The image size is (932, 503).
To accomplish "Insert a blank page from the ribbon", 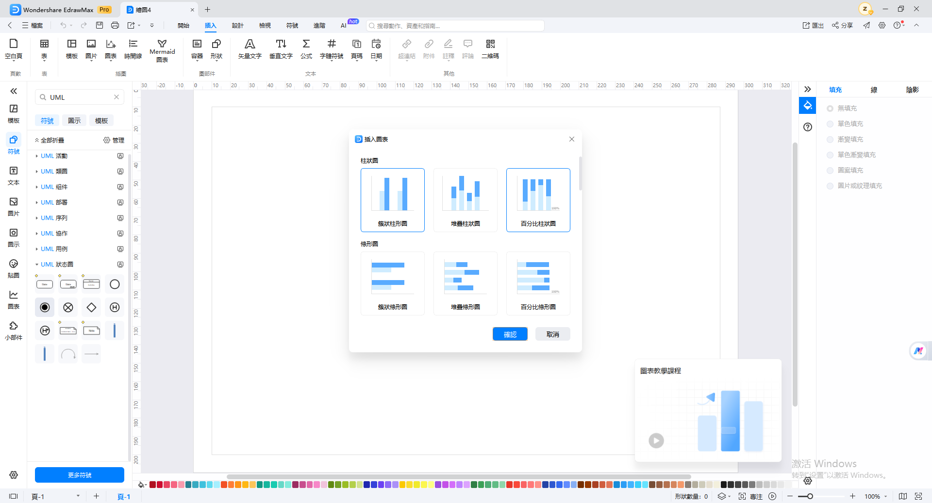I will (14, 49).
